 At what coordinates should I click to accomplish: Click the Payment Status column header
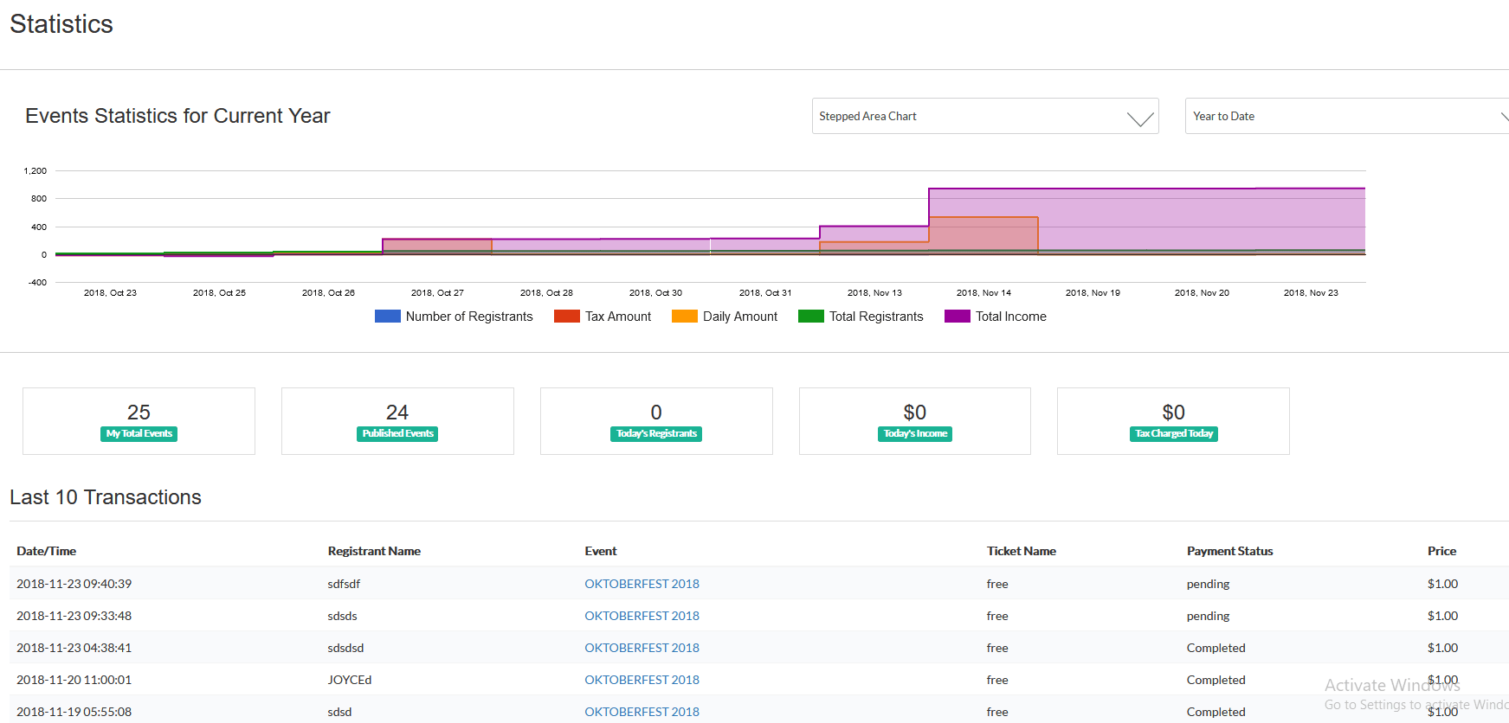point(1229,551)
